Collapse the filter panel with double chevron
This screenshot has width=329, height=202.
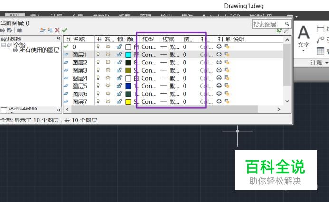tap(58, 38)
